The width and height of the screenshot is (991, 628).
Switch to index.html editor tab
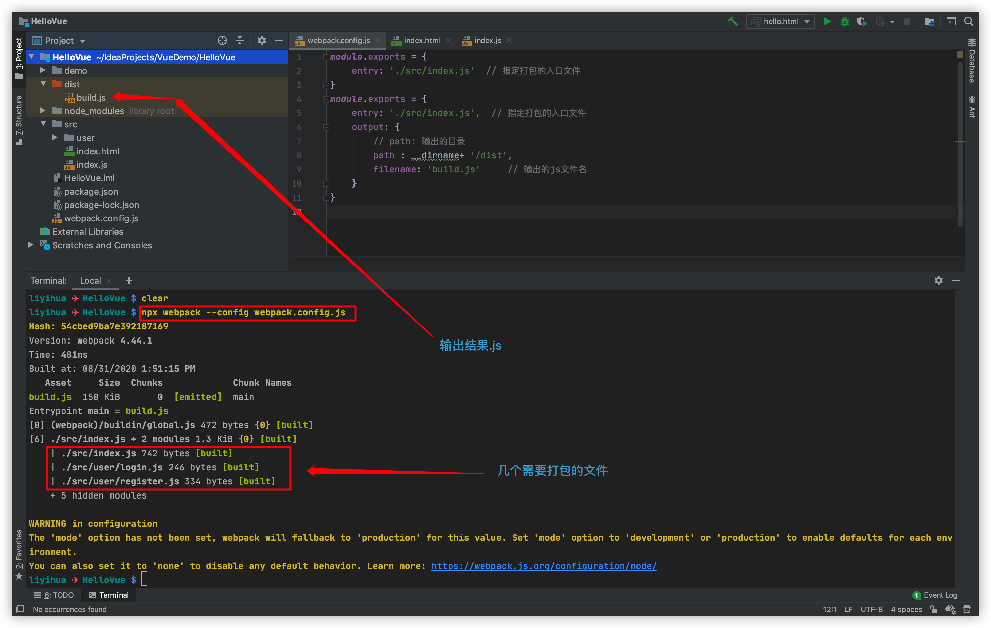421,40
